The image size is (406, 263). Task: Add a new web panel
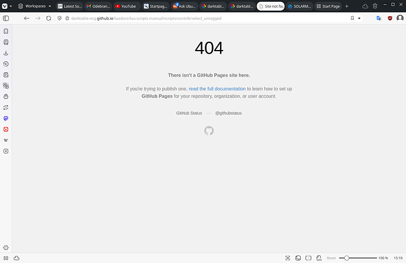point(6,151)
